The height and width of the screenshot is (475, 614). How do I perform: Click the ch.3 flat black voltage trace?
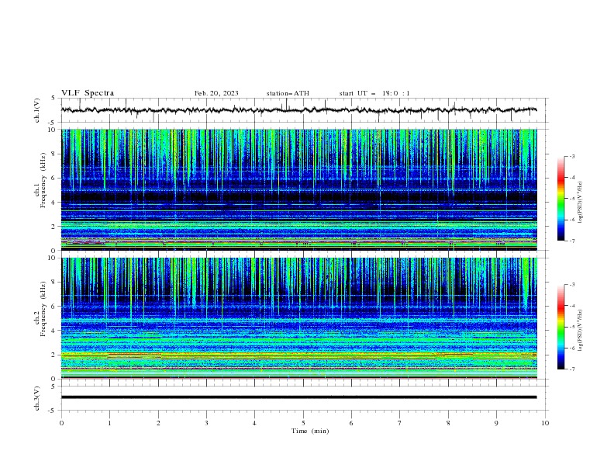(298, 397)
